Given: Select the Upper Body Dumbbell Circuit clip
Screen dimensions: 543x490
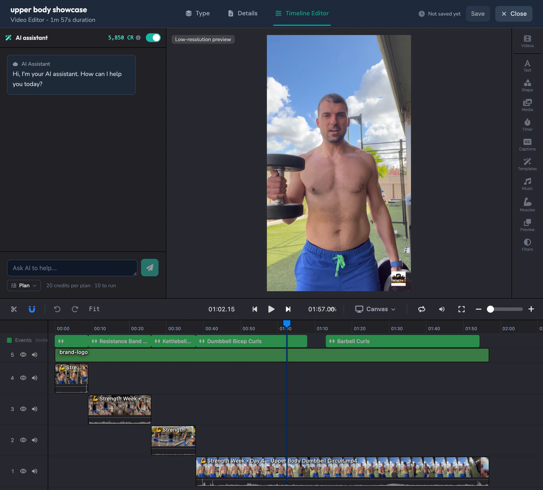Looking at the screenshot, I should 342,472.
